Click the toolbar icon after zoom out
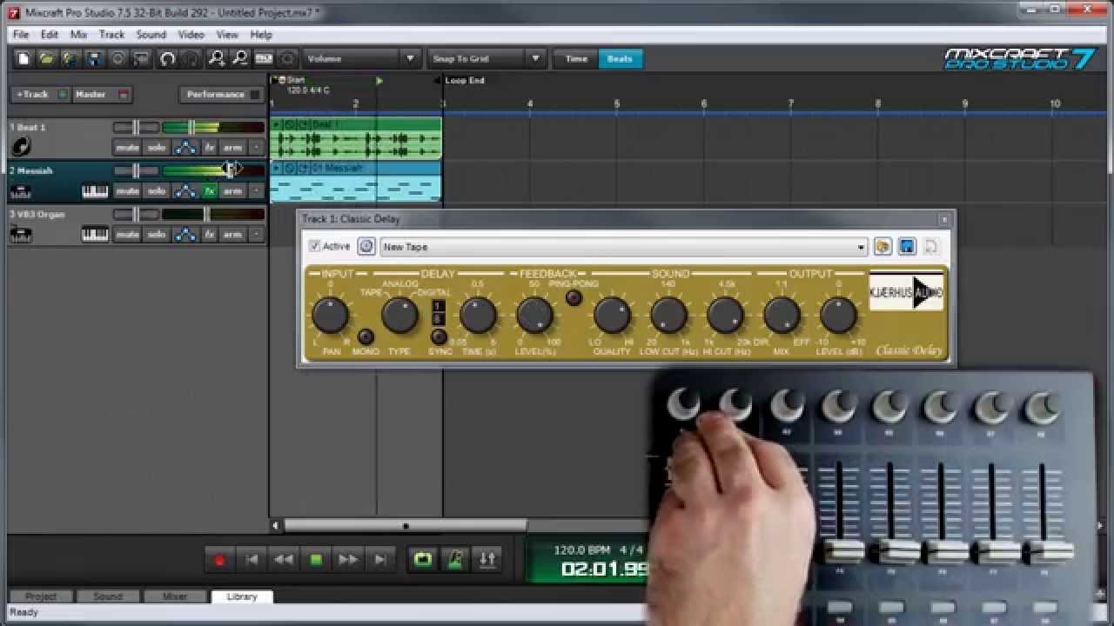 click(264, 59)
